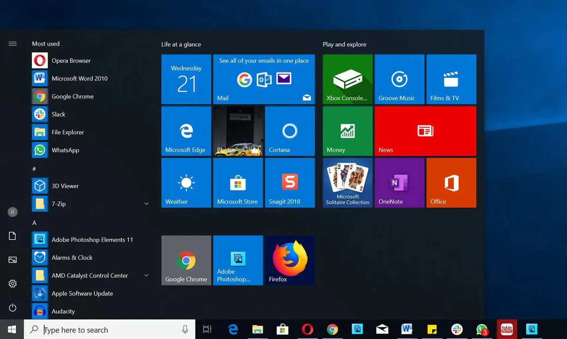The width and height of the screenshot is (567, 339).
Task: Open the Weather app tile
Action: point(186,182)
